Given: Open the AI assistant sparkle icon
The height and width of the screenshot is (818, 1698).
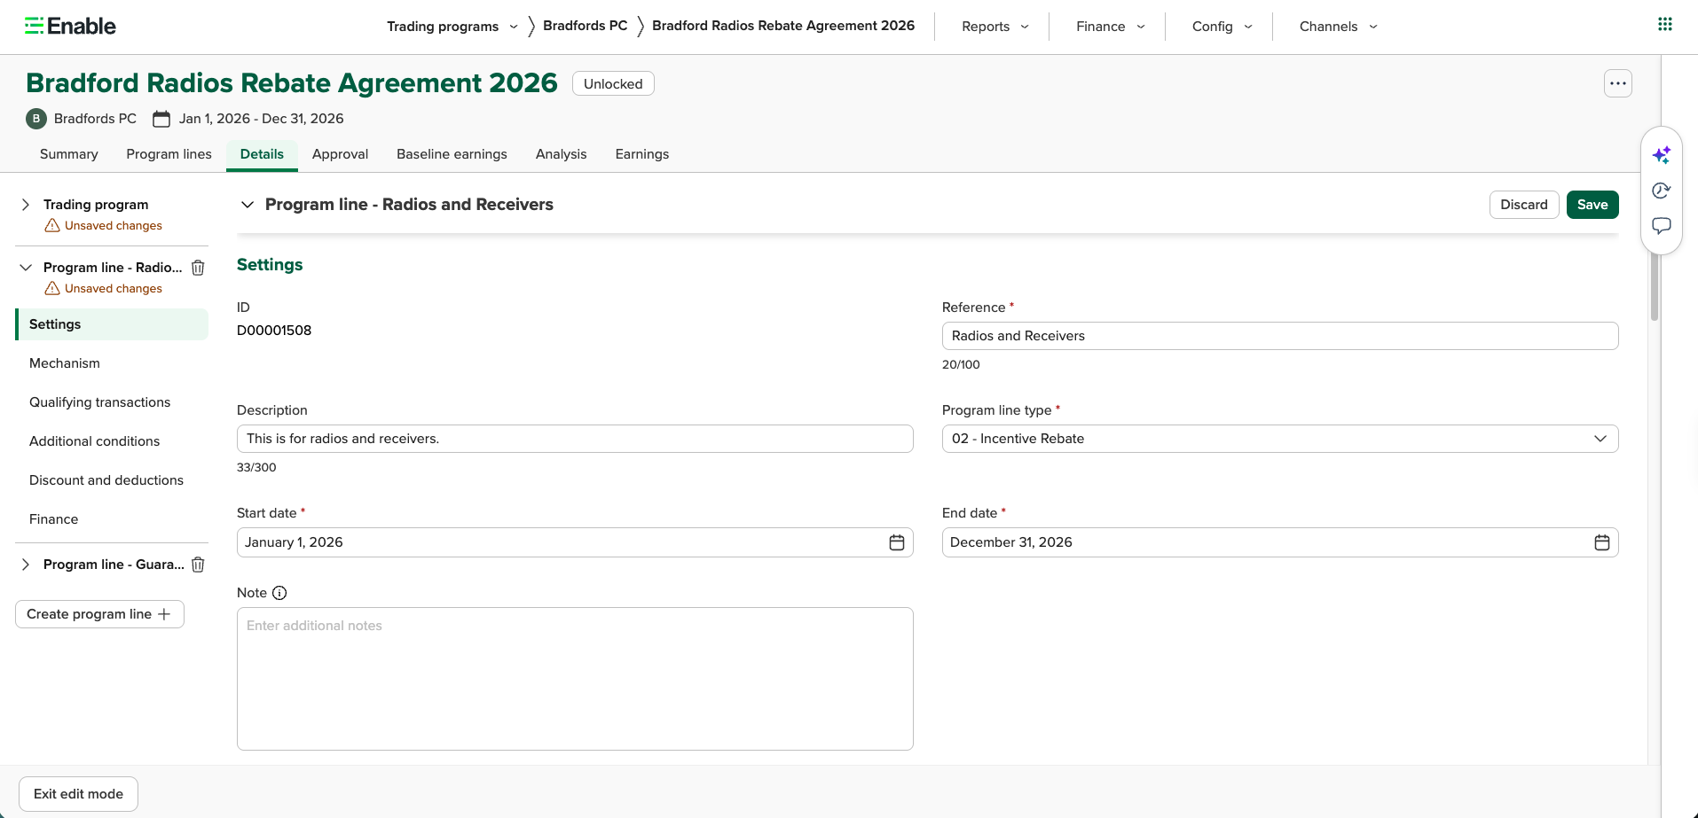Looking at the screenshot, I should tap(1662, 155).
